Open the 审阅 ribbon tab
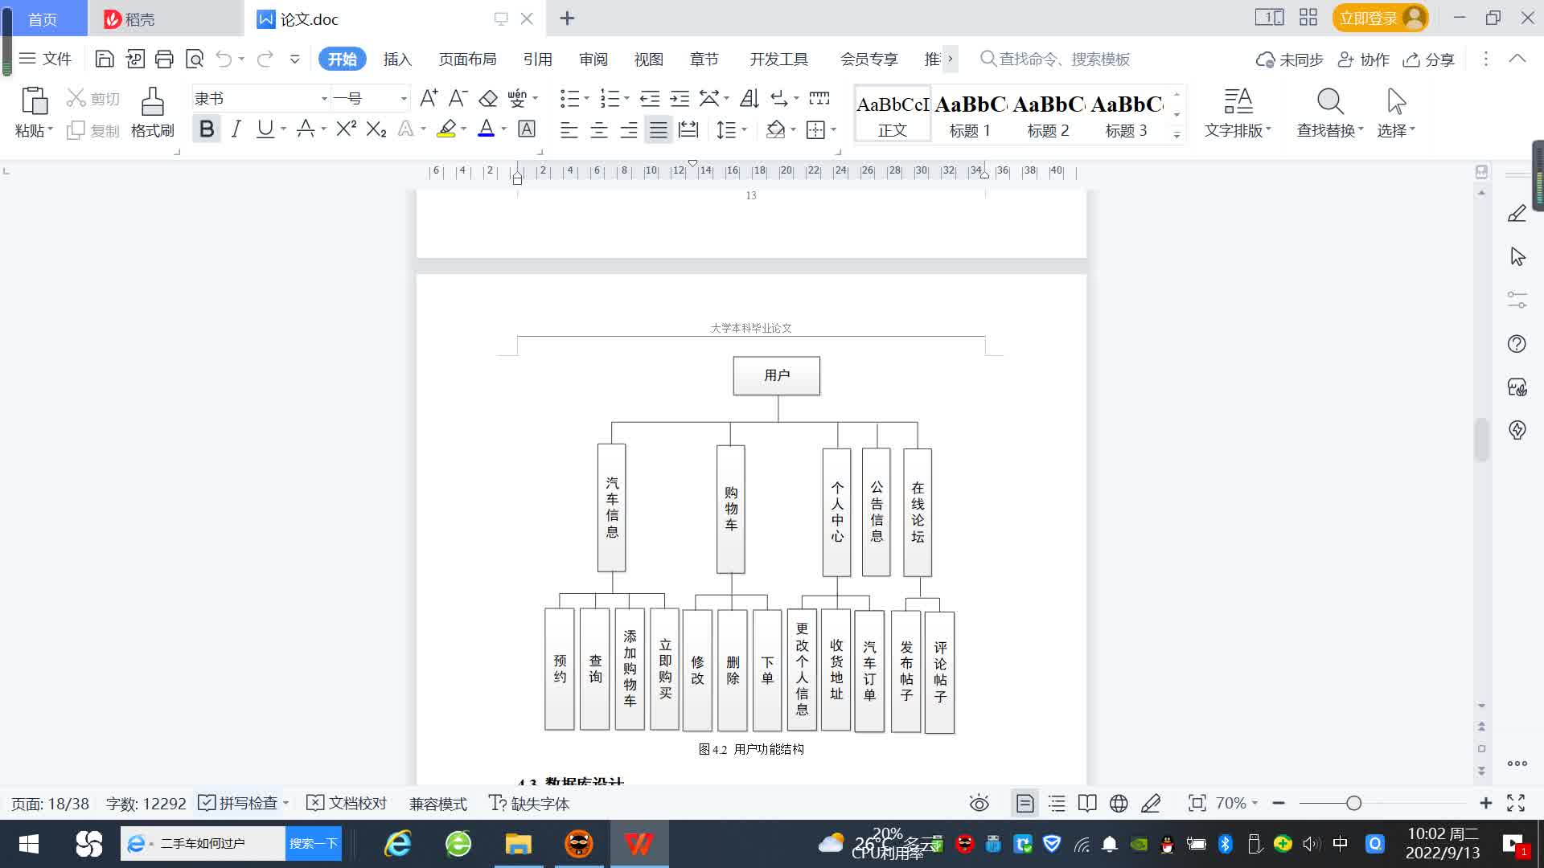This screenshot has width=1544, height=868. (x=593, y=59)
